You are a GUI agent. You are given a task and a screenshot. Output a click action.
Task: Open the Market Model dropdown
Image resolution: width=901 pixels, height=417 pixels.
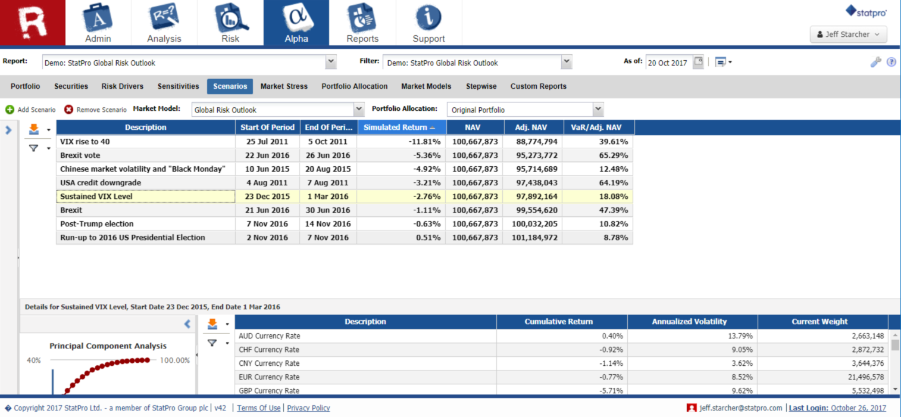point(358,110)
